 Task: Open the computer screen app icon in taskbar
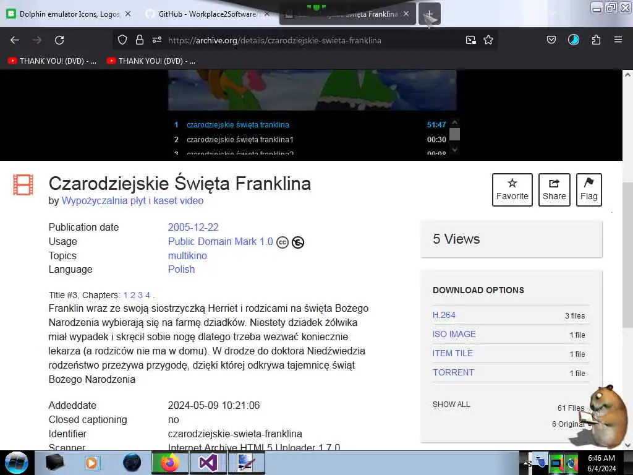pos(246,463)
